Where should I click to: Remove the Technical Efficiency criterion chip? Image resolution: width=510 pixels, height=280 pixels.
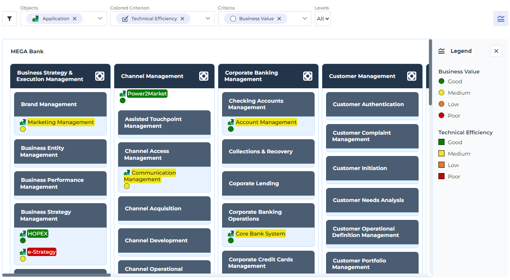[x=182, y=19]
